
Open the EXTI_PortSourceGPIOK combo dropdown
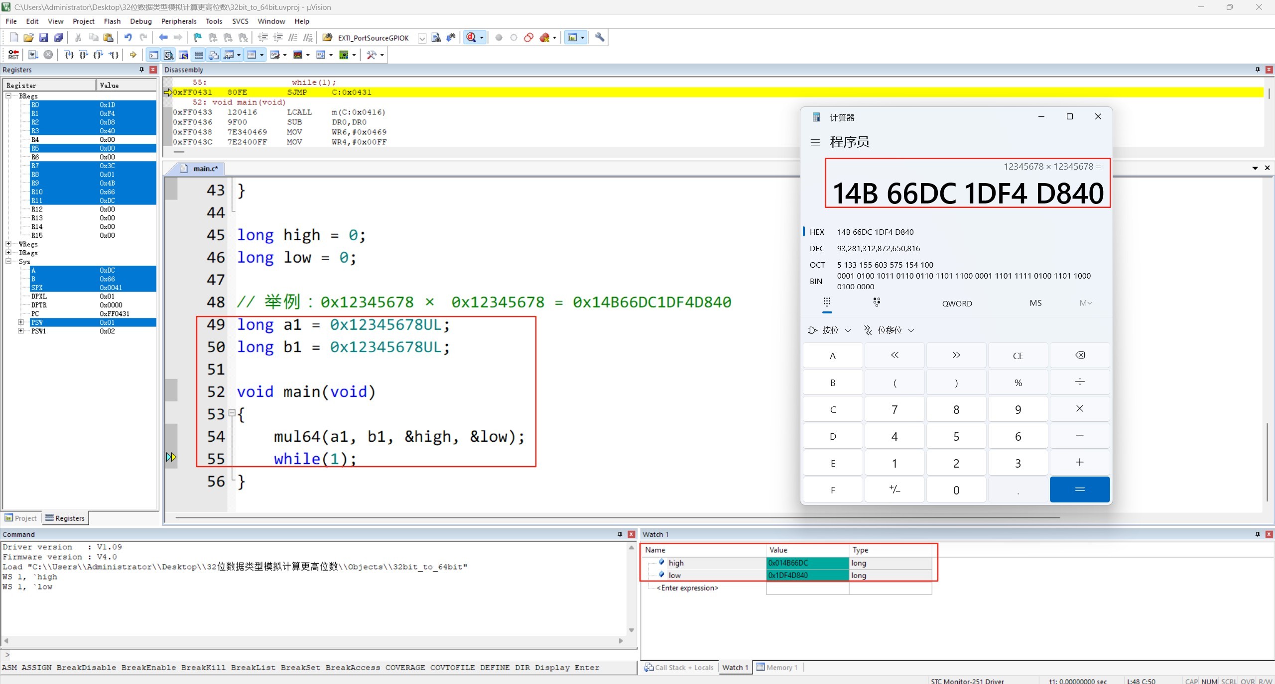(x=422, y=38)
